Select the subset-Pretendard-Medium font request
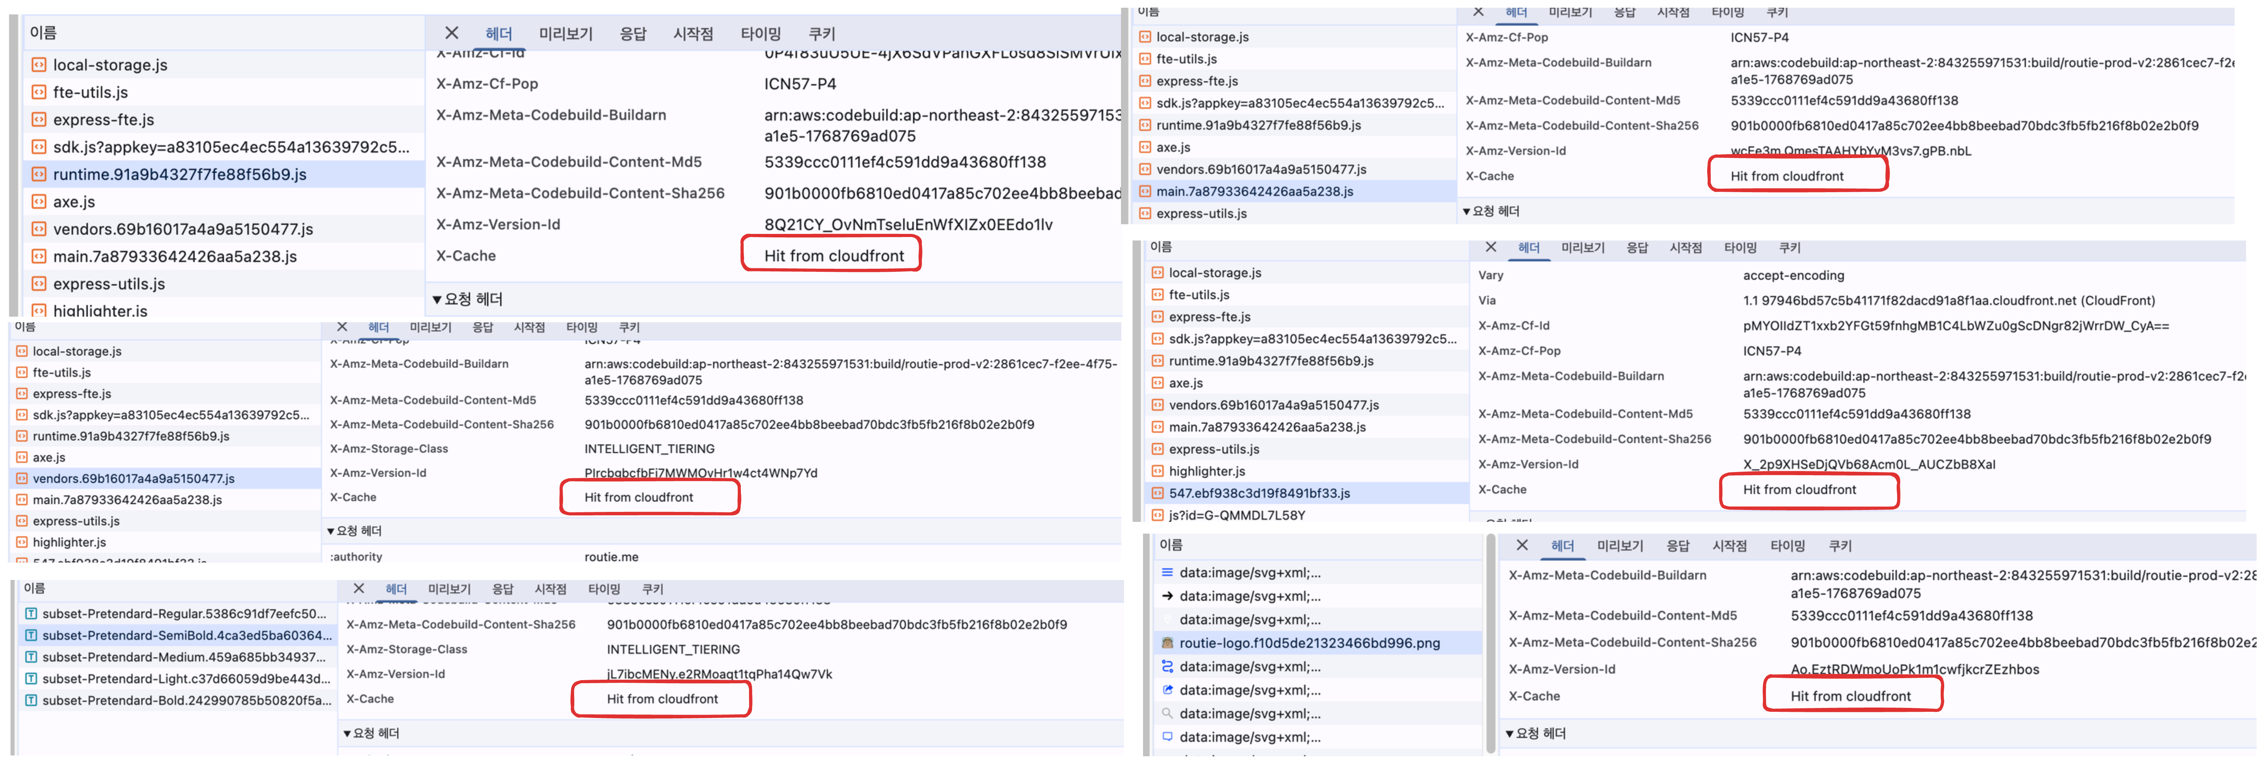The width and height of the screenshot is (2264, 764). point(184,657)
